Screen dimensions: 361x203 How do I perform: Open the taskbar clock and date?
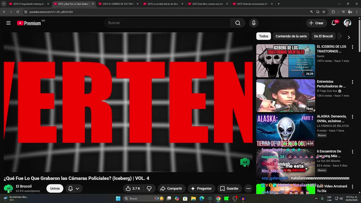tap(352, 198)
